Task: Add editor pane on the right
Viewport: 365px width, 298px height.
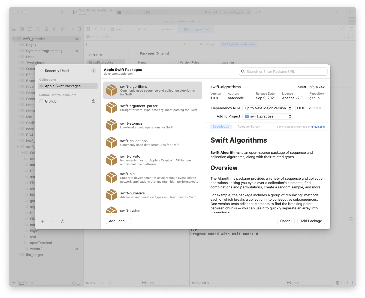Action: 352,29
